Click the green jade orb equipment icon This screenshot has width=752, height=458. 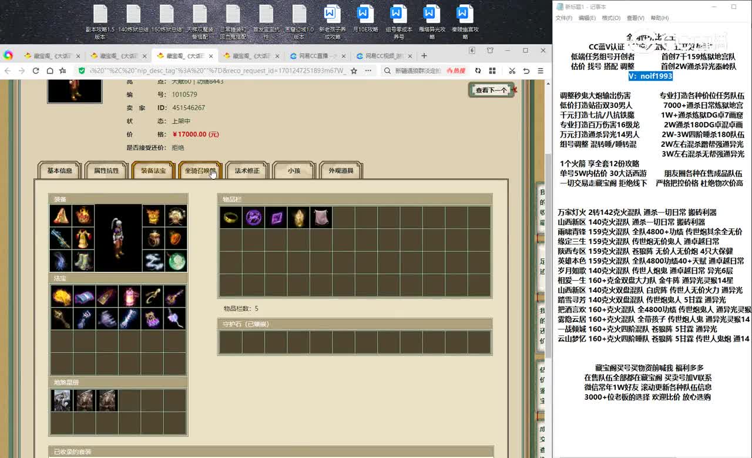click(176, 261)
